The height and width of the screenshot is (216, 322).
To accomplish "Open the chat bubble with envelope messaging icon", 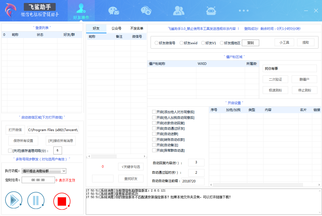I will click(113, 11).
